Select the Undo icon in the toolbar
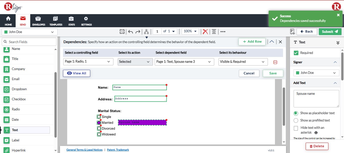This screenshot has width=344, height=153. pos(130,32)
